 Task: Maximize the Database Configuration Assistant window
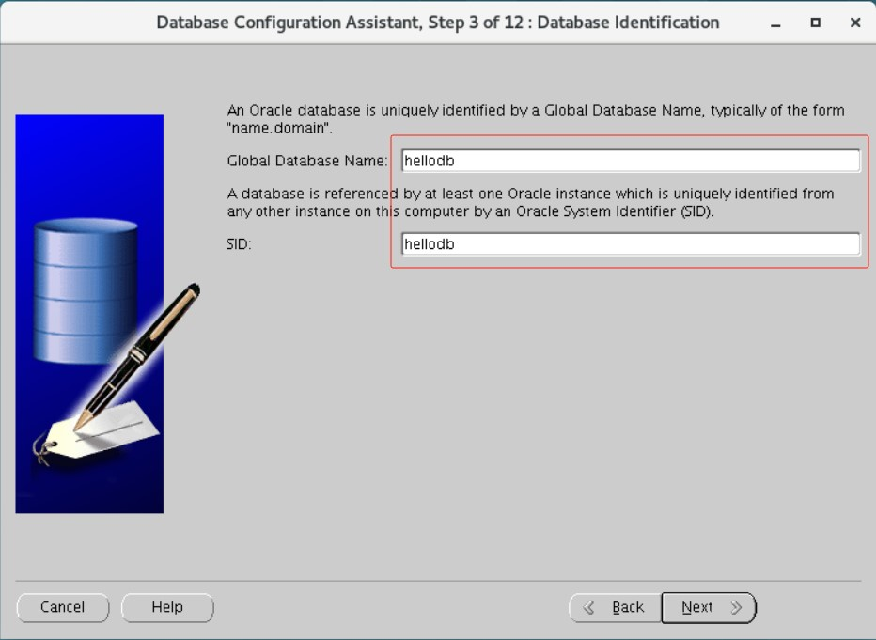(815, 23)
